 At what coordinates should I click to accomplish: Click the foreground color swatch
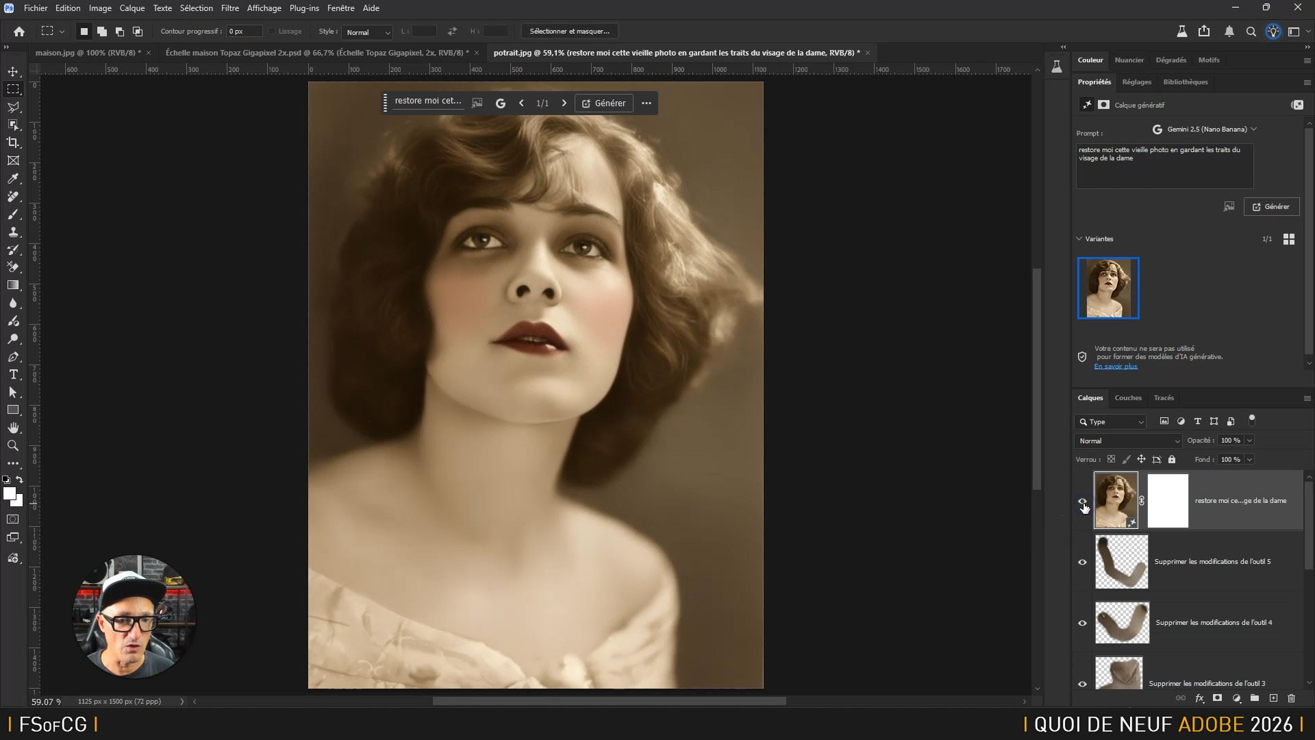point(9,493)
